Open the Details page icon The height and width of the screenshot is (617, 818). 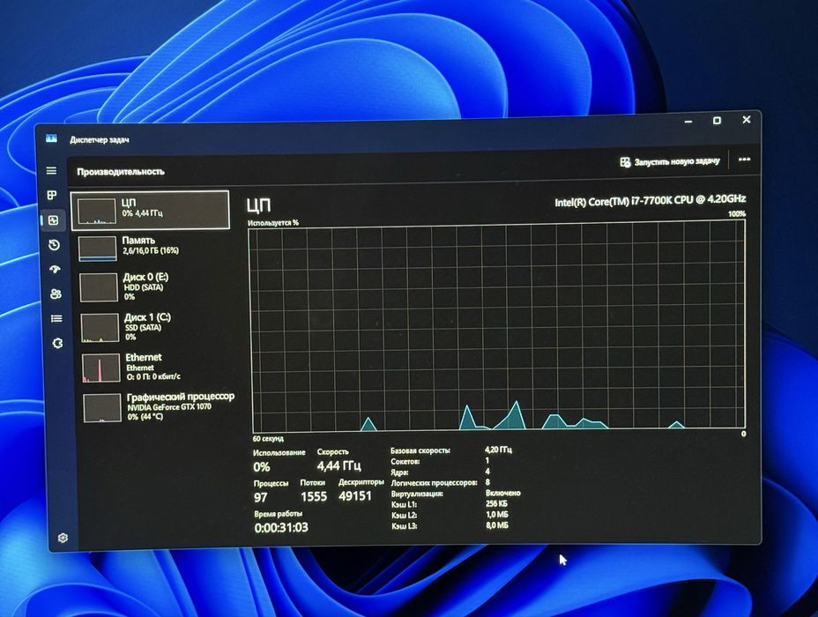point(56,318)
